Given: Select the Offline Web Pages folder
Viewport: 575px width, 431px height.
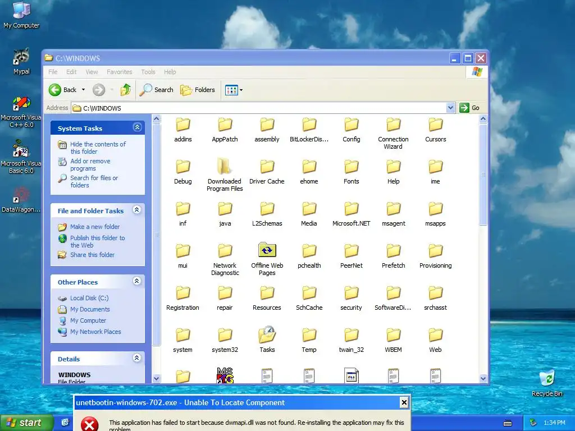Looking at the screenshot, I should click(267, 259).
